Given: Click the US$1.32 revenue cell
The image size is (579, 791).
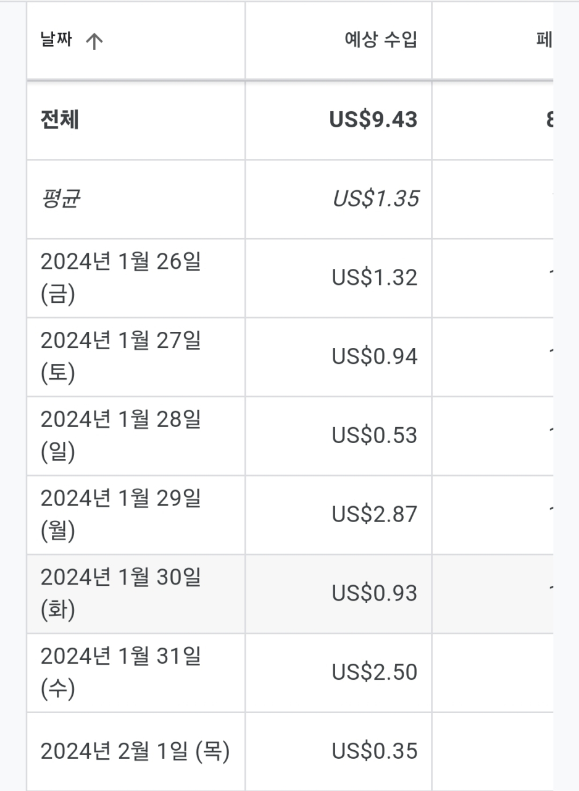Looking at the screenshot, I should pyautogui.click(x=375, y=278).
